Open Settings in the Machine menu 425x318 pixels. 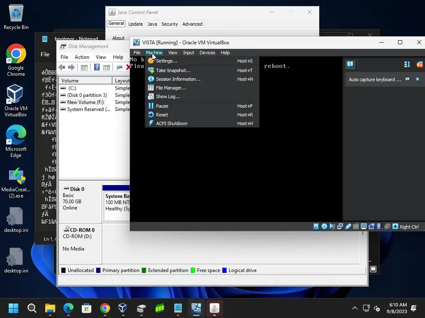click(202, 61)
